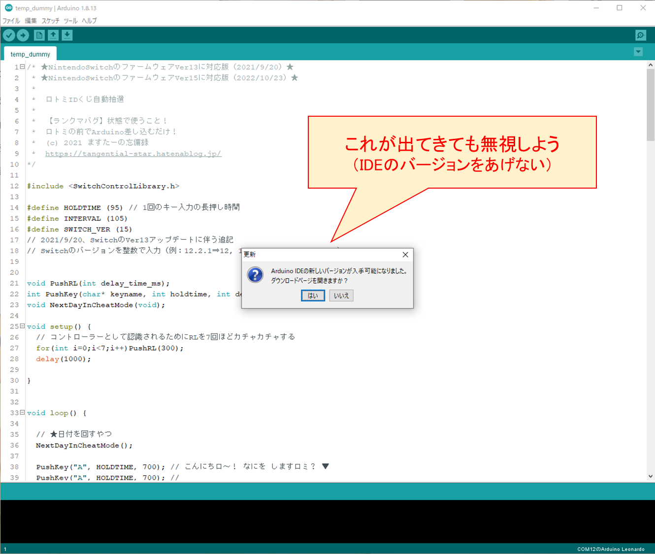Viewport: 655px width, 554px height.
Task: Click COM12のArduino Leonardo status text
Action: pyautogui.click(x=611, y=549)
